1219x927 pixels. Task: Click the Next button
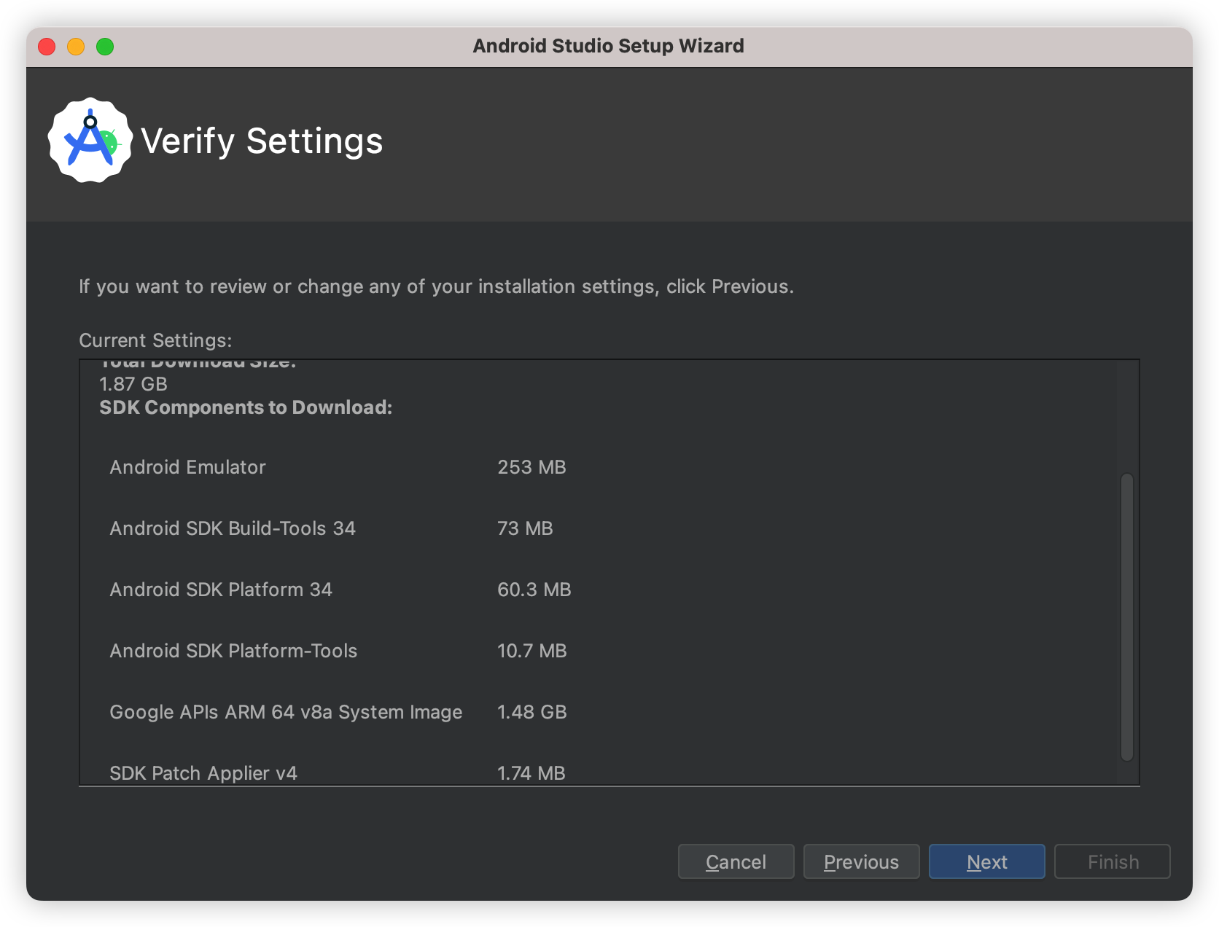[986, 861]
